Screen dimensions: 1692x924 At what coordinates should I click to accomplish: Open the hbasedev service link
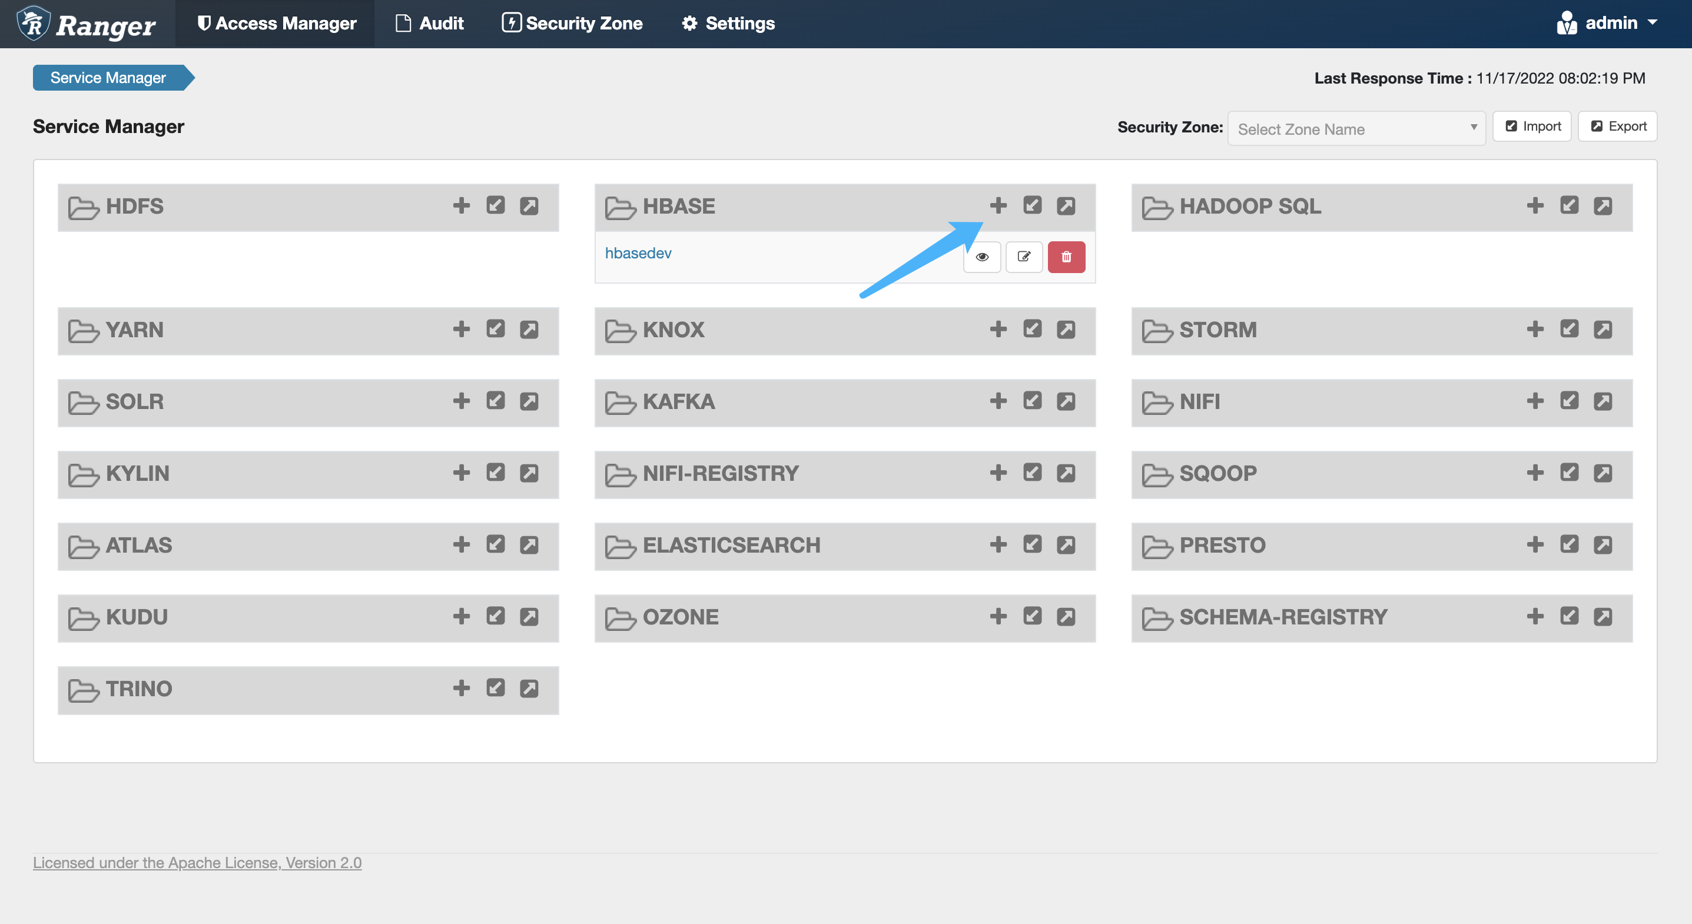(638, 253)
